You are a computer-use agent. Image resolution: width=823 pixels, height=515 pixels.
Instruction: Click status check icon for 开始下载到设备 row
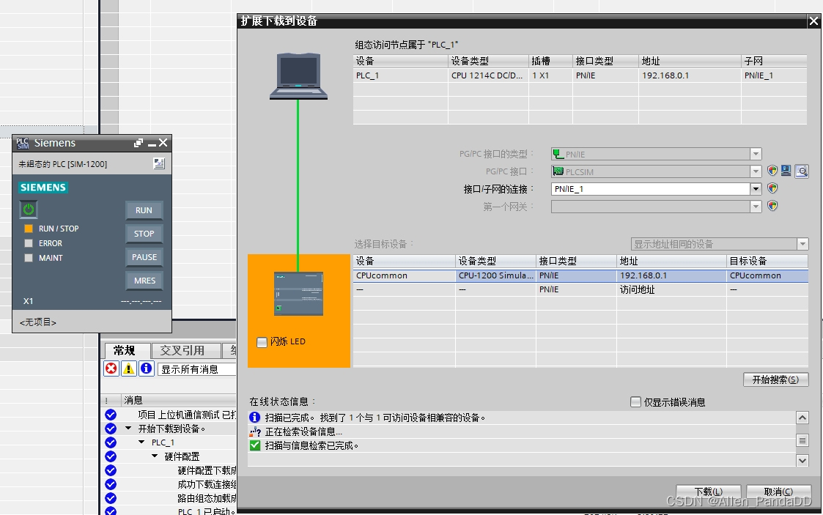point(111,429)
